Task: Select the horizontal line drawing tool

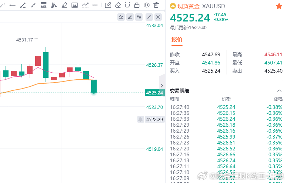Action: point(12,5)
